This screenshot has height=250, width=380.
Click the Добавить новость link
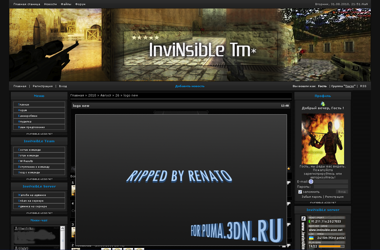click(x=190, y=86)
